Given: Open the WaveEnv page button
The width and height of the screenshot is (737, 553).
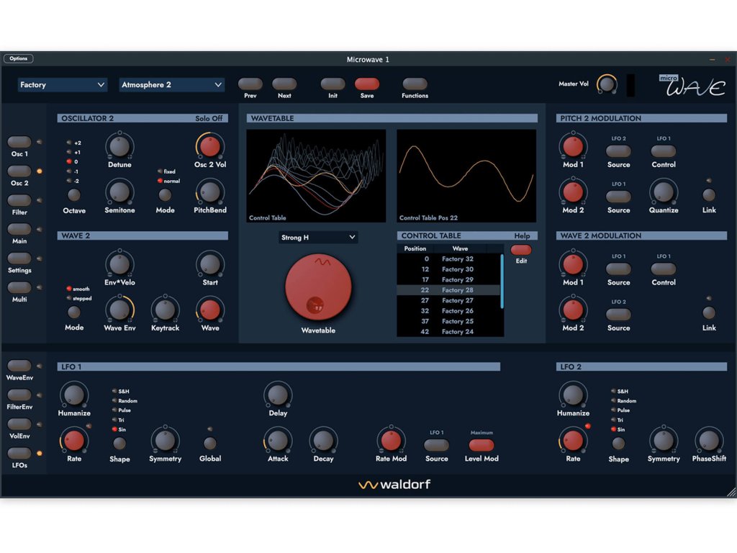Looking at the screenshot, I should [19, 366].
